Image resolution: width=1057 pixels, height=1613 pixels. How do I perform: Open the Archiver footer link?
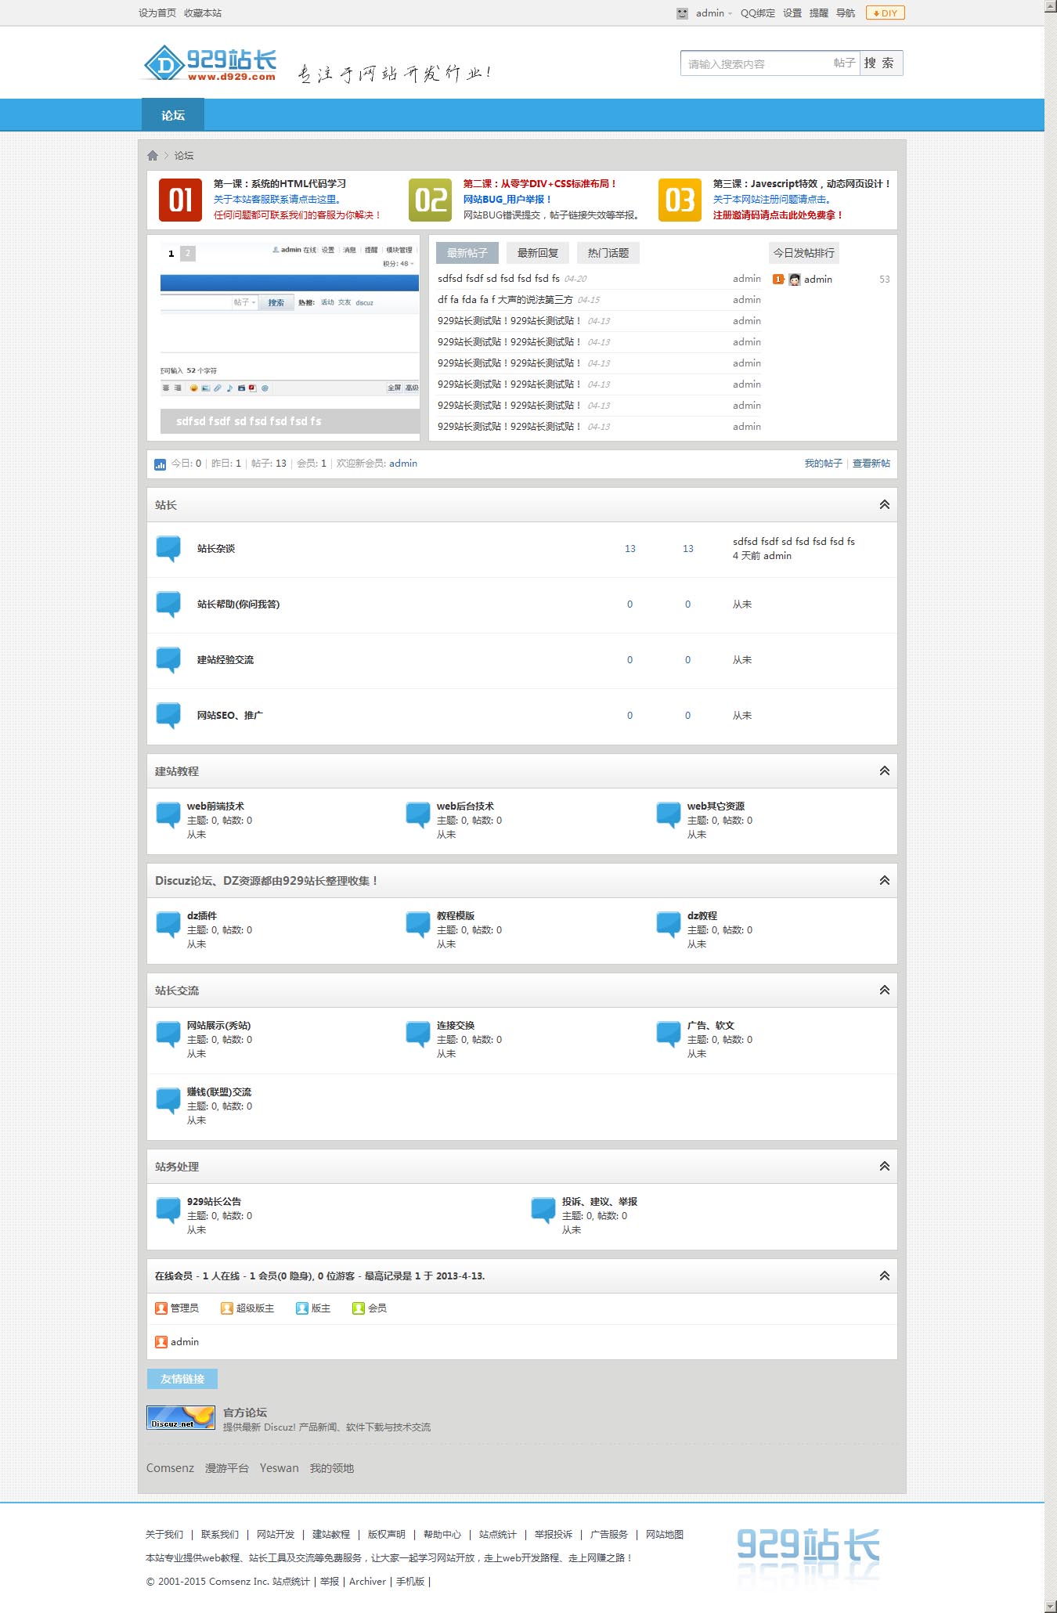[x=368, y=1582]
